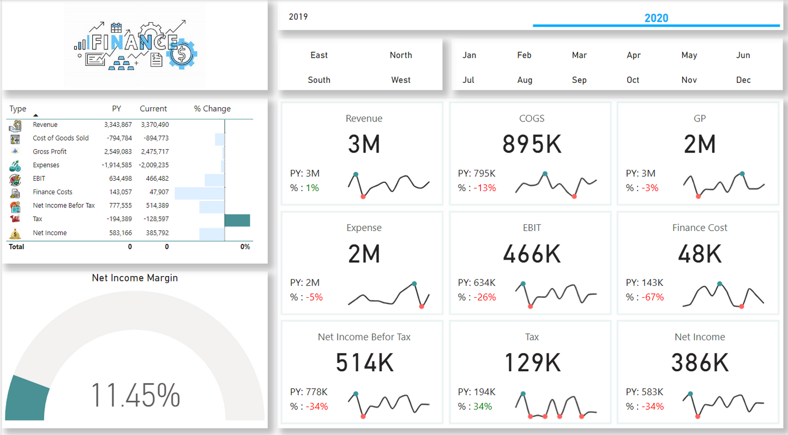This screenshot has width=788, height=435.
Task: Sort by Type column sort arrow
Action: (36, 115)
